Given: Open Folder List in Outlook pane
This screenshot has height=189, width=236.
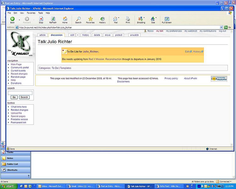Looking at the screenshot, I should tap(15, 164).
